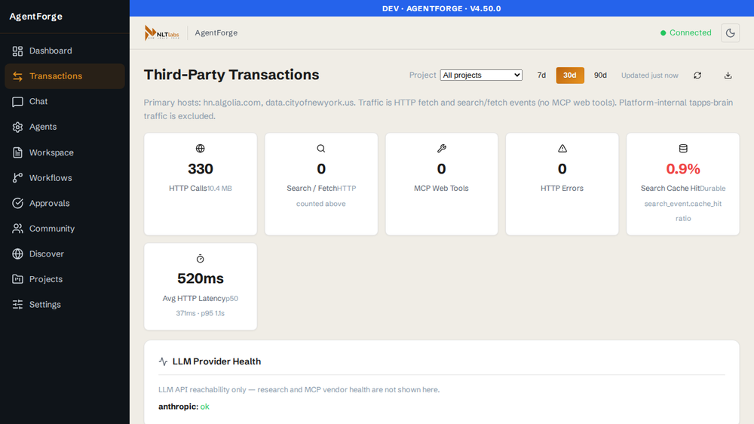Click the 'DEV · AGENTFORGE · V4.50.0' banner

pyautogui.click(x=441, y=8)
